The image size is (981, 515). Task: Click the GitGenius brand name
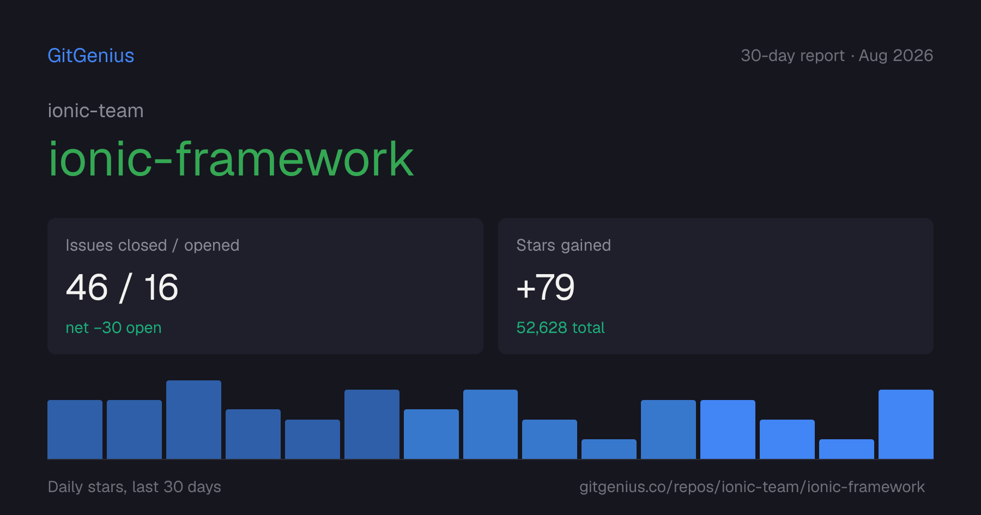(x=91, y=56)
